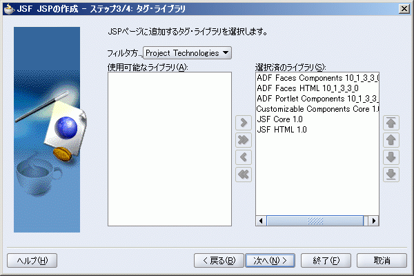Move selected library to top of list
Screen dimensions: 414x276
(391, 123)
